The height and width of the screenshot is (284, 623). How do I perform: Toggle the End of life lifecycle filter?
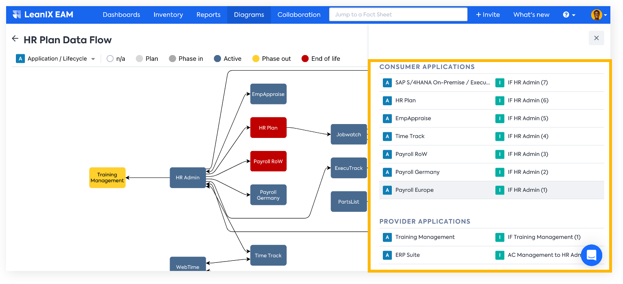(321, 59)
